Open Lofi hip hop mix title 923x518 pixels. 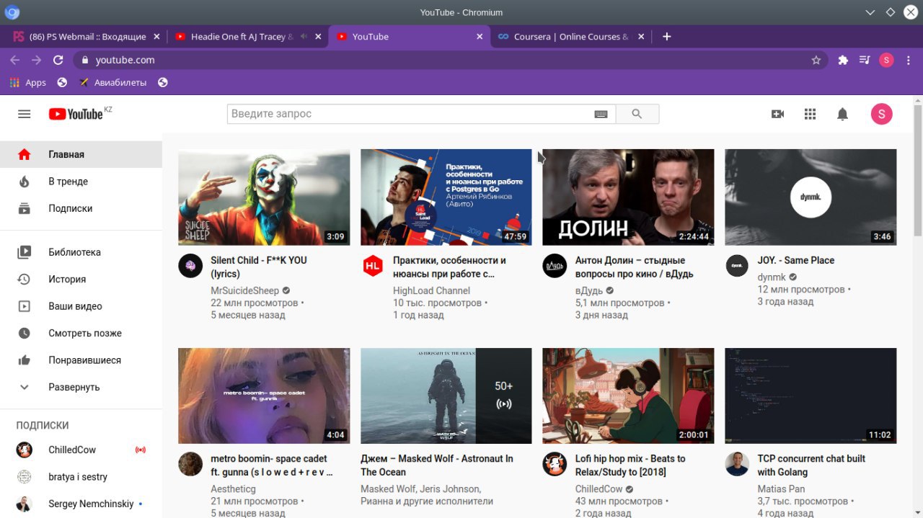630,465
